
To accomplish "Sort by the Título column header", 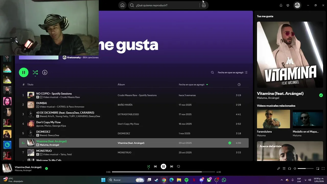I will tap(30, 85).
